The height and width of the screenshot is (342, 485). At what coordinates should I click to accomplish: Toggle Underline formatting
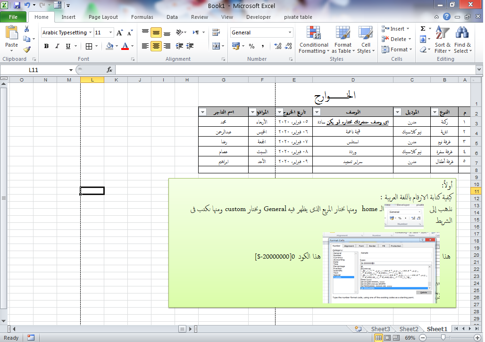point(68,46)
